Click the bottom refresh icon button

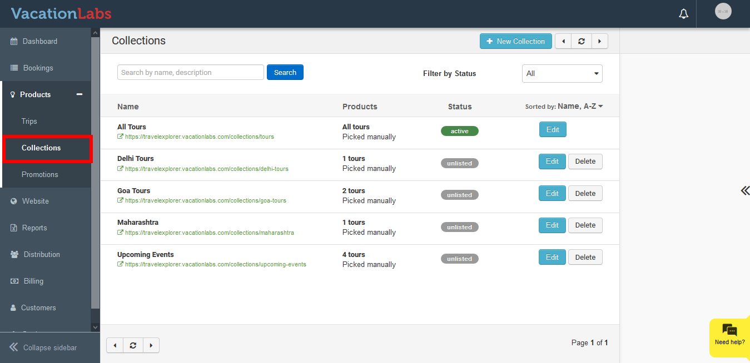[133, 345]
